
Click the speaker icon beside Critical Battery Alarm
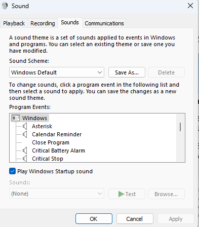click(25, 150)
